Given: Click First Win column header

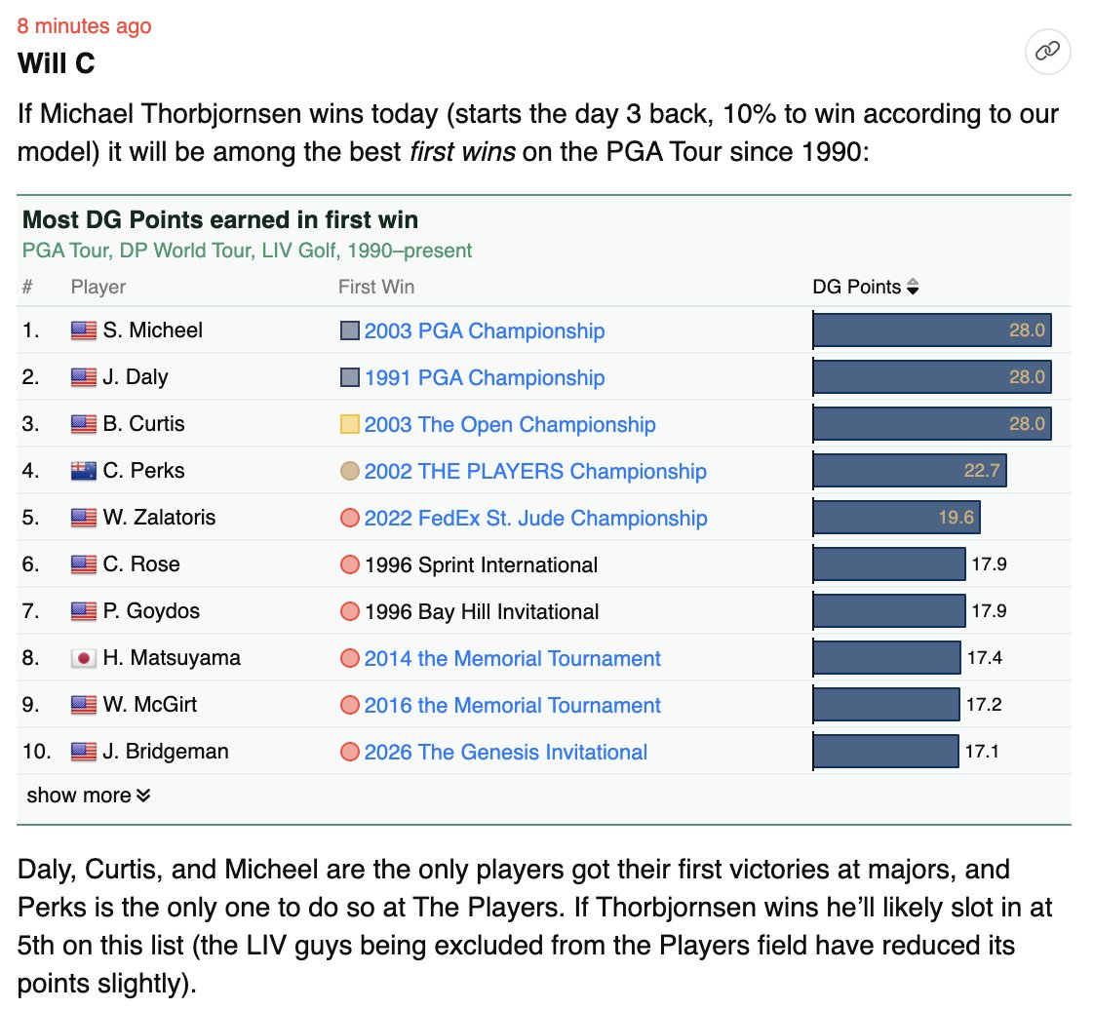Looking at the screenshot, I should pyautogui.click(x=376, y=287).
